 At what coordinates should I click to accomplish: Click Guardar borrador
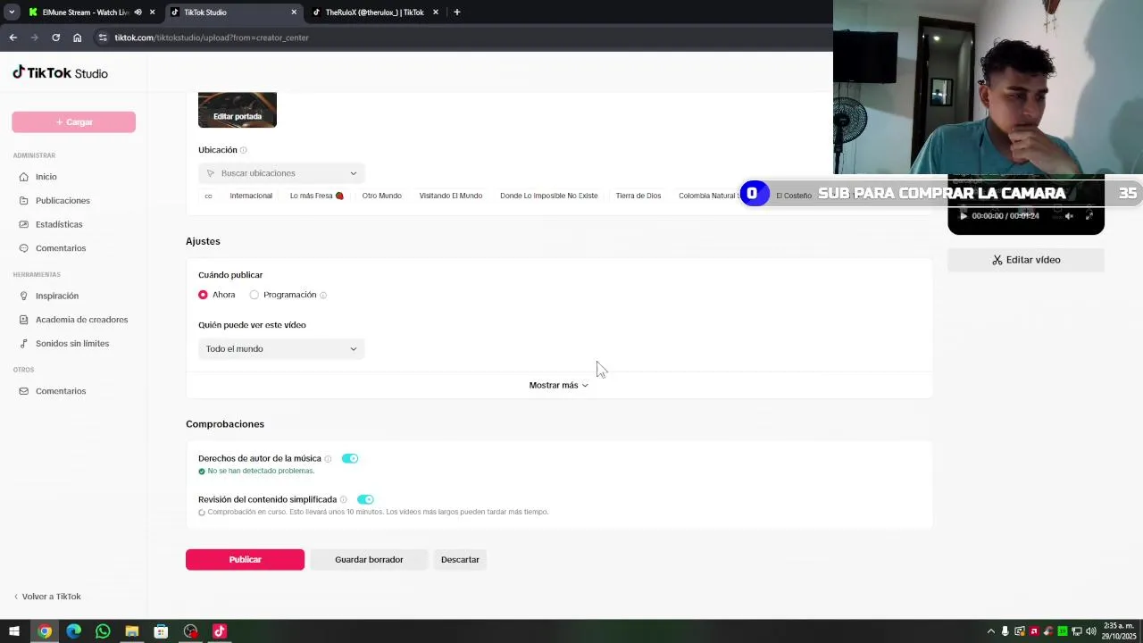pyautogui.click(x=369, y=560)
